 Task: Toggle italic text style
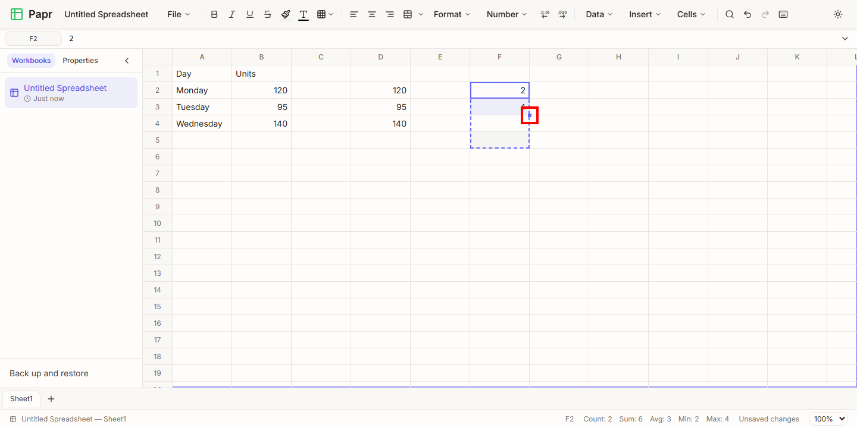click(x=232, y=14)
